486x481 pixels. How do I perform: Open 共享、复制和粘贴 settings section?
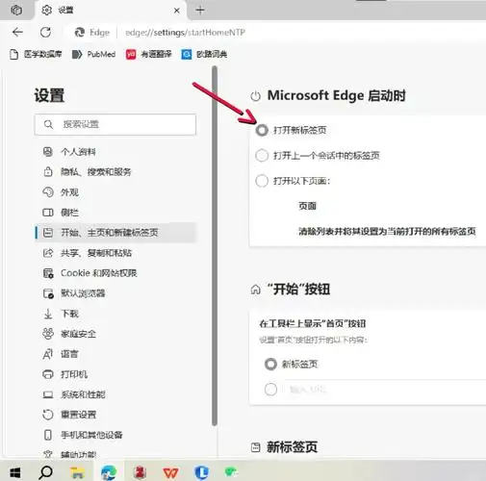(x=115, y=253)
